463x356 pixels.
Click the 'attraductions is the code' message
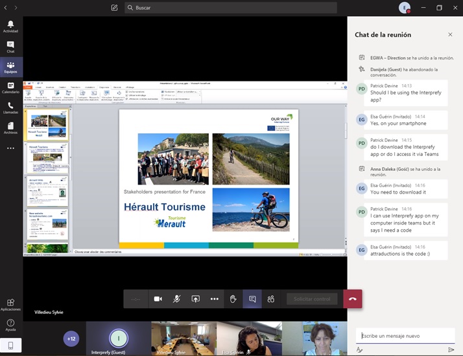coord(406,250)
